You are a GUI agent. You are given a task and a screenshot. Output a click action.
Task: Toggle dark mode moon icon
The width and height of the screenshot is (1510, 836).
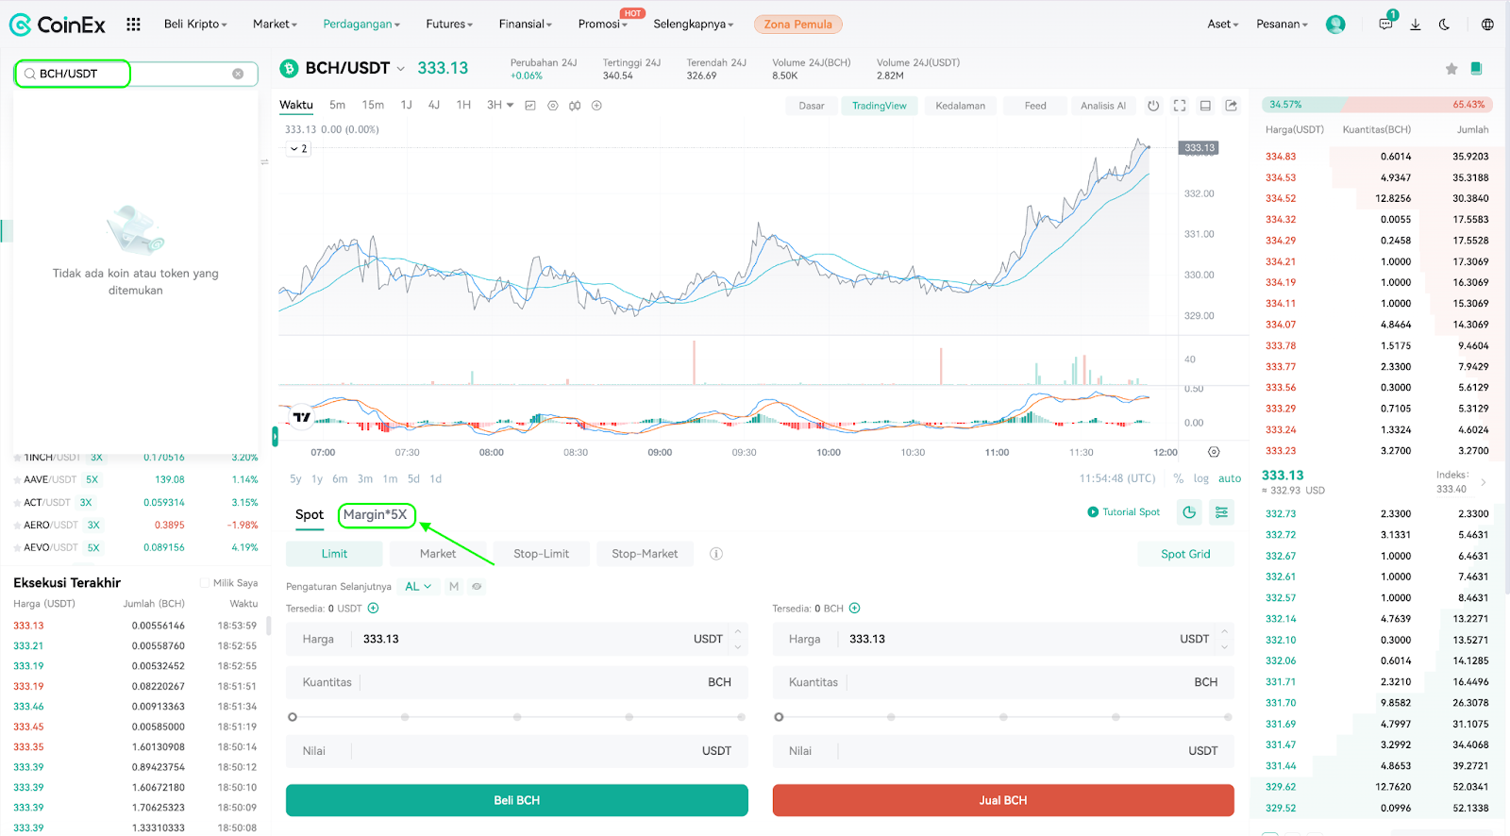[x=1444, y=25]
